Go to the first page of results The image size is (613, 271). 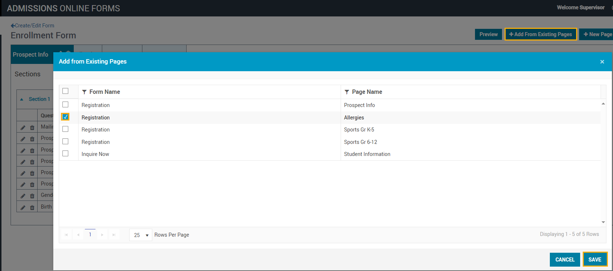click(66, 235)
